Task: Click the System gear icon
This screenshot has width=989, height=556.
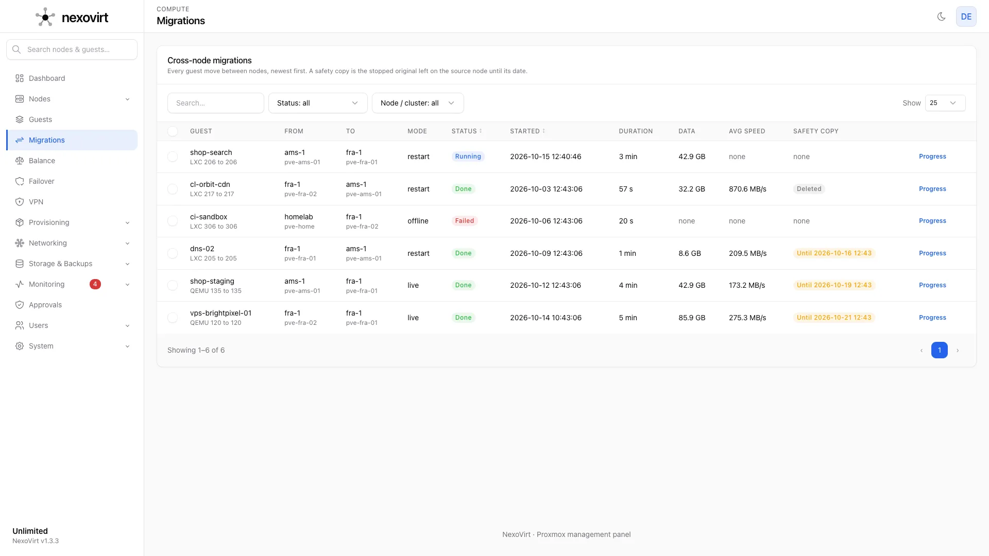Action: (x=20, y=346)
